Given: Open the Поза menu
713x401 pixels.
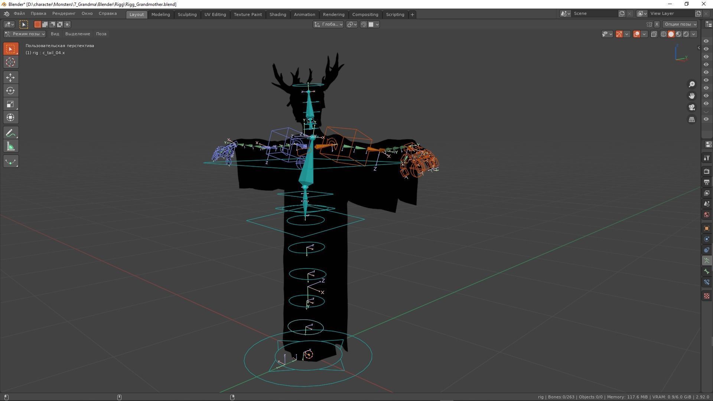Looking at the screenshot, I should [x=101, y=34].
